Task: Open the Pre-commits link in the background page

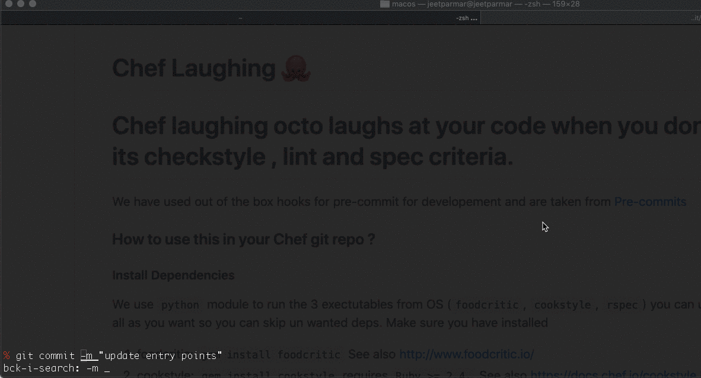Action: [650, 202]
